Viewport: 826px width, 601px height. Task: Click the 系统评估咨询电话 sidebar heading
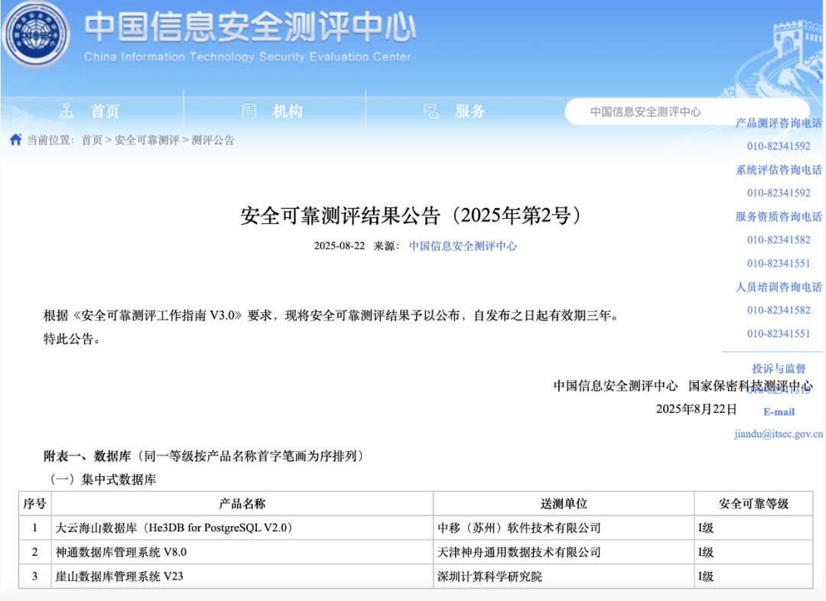(779, 170)
